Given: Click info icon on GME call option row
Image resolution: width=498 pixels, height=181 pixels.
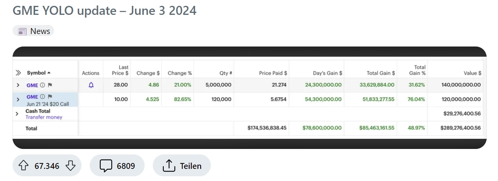Looking at the screenshot, I should (x=43, y=97).
